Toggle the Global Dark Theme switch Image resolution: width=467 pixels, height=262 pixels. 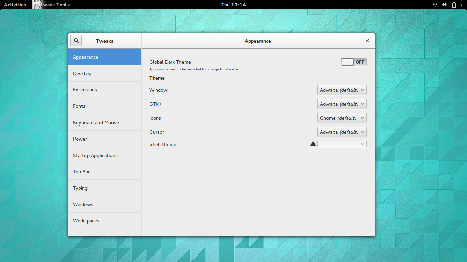pos(354,62)
